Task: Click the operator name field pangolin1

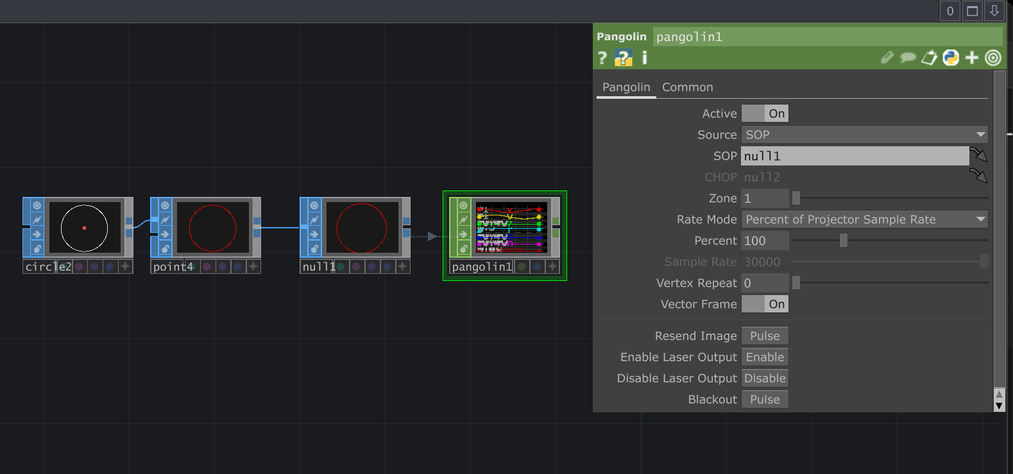Action: (x=828, y=37)
